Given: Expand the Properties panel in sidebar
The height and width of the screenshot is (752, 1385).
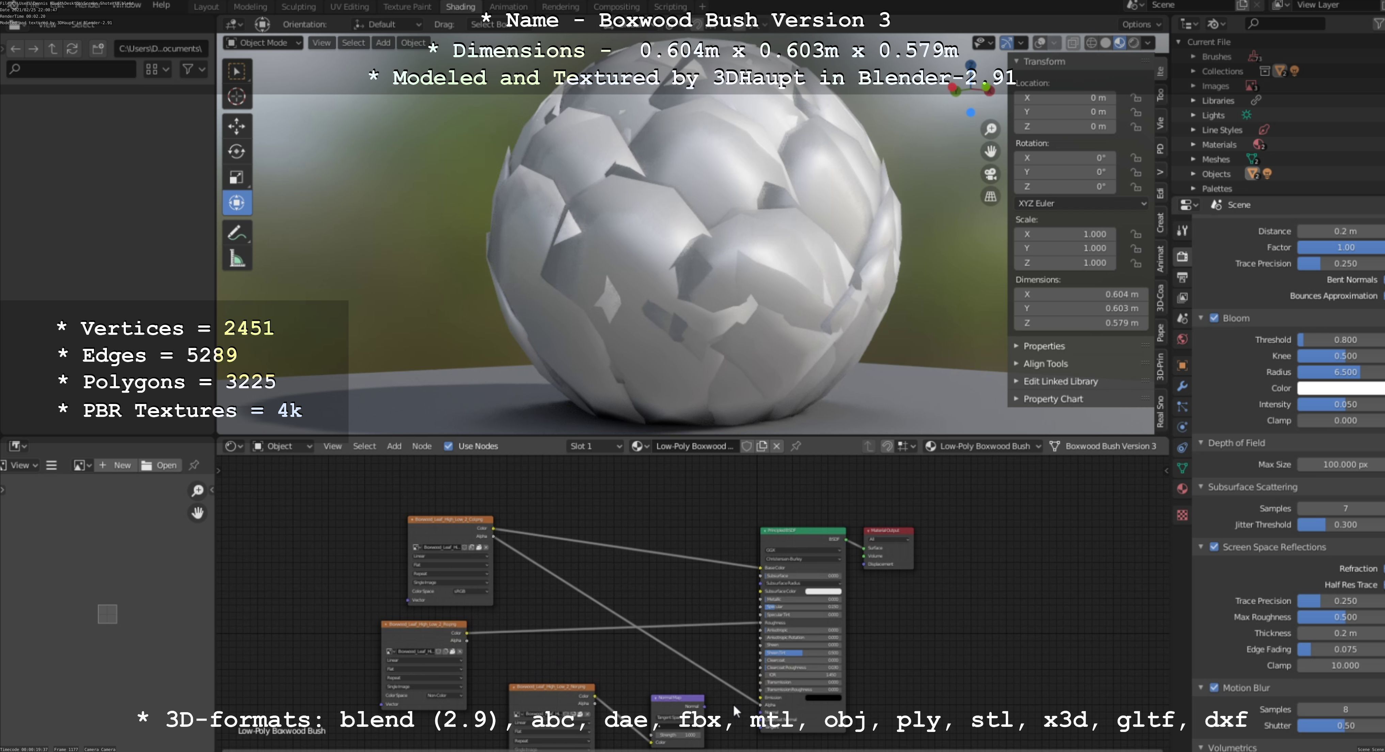Looking at the screenshot, I should click(x=1043, y=346).
